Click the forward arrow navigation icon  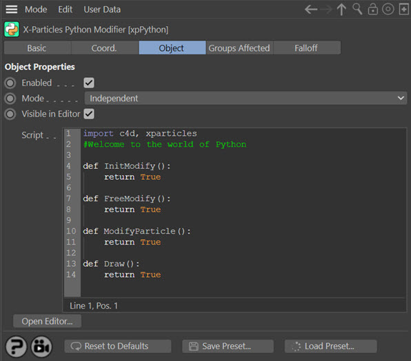click(x=326, y=10)
